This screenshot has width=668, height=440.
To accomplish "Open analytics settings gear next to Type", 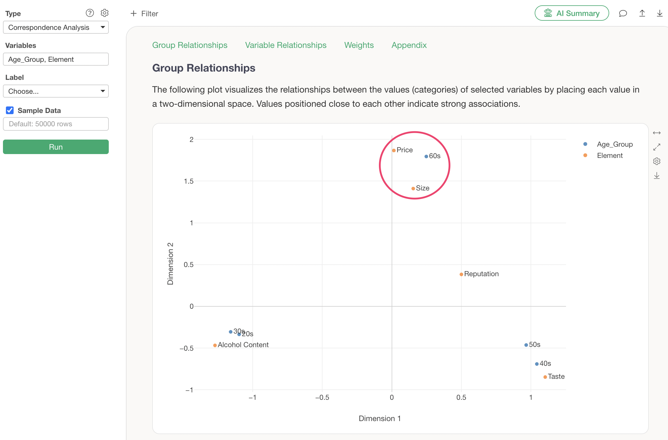I will pyautogui.click(x=105, y=13).
